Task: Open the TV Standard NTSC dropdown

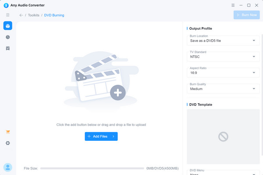Action: point(223,56)
